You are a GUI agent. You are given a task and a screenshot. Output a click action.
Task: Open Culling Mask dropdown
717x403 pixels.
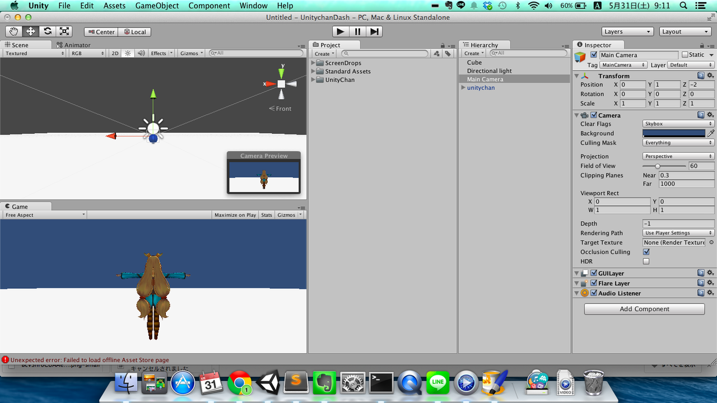click(x=678, y=143)
